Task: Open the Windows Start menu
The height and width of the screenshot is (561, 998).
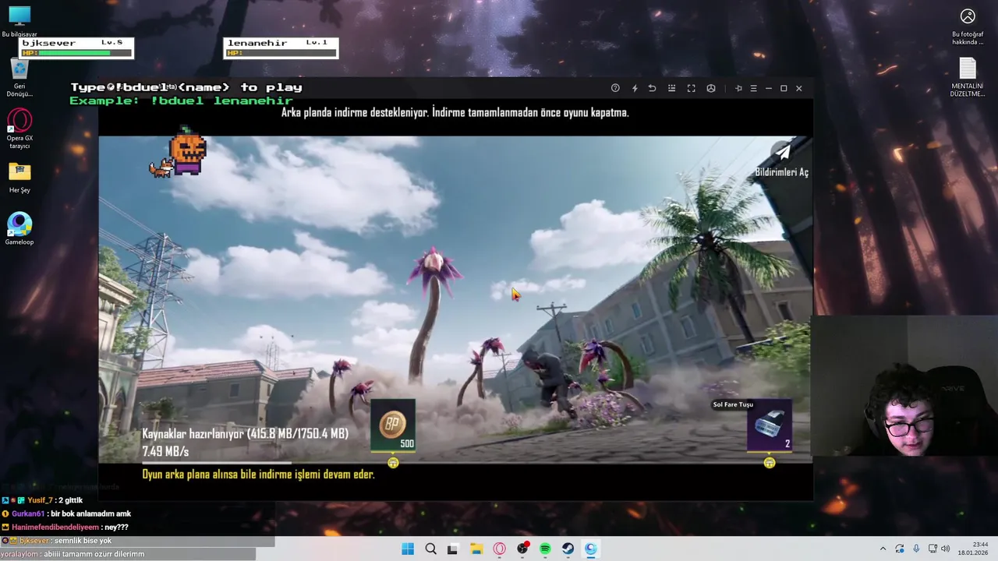Action: click(x=408, y=549)
